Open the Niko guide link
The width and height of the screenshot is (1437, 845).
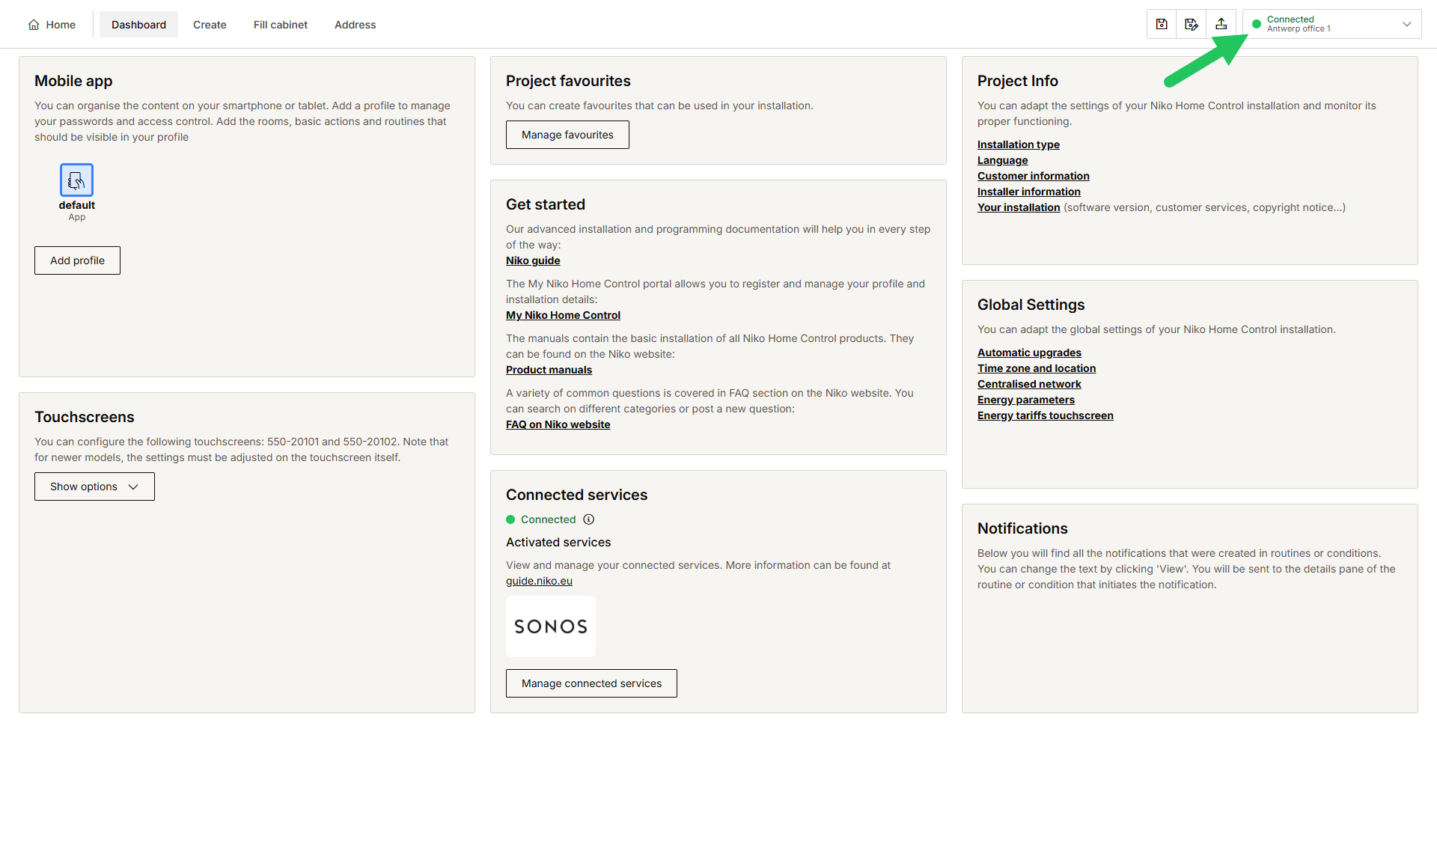(x=533, y=260)
